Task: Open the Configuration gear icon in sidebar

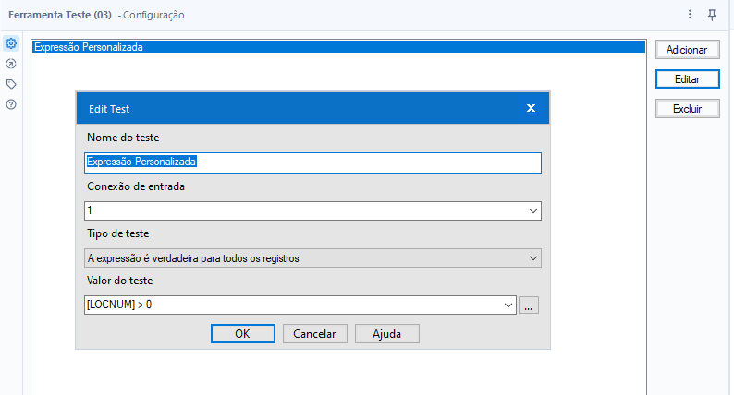Action: (11, 43)
